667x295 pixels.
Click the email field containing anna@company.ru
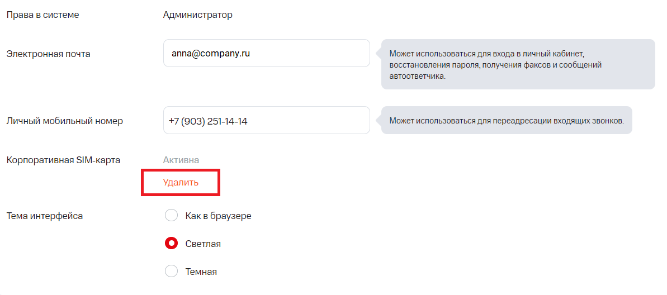click(x=266, y=53)
